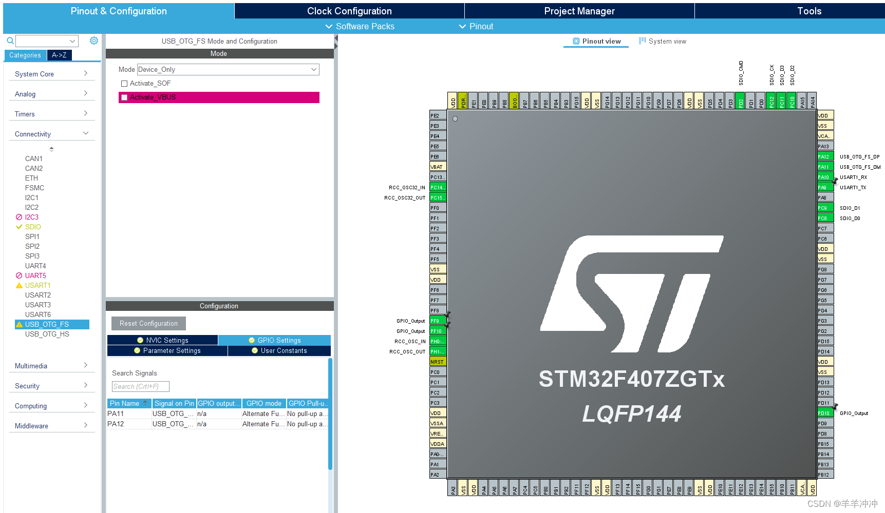Select the PA12 row in GPIO table

pos(218,424)
